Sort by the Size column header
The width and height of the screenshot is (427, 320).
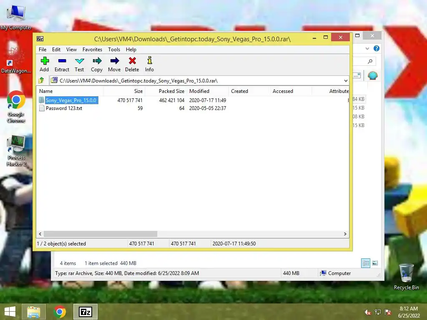(124, 91)
